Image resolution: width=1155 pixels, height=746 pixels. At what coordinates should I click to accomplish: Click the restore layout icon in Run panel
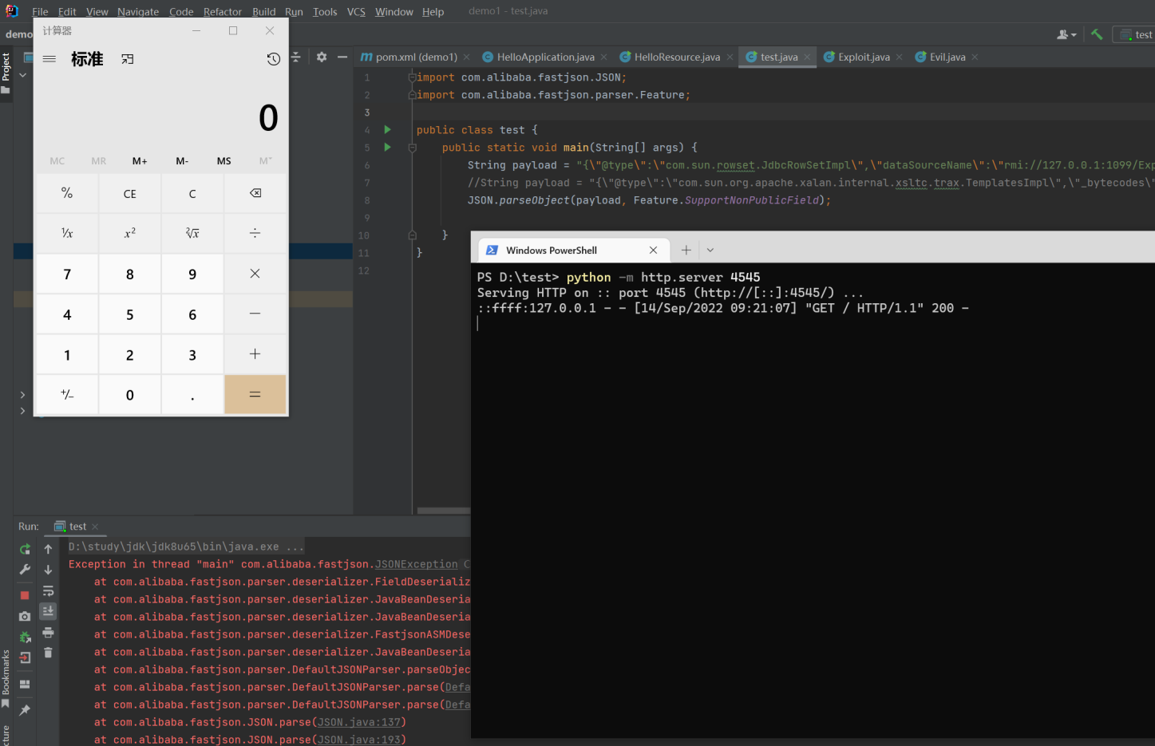(25, 684)
